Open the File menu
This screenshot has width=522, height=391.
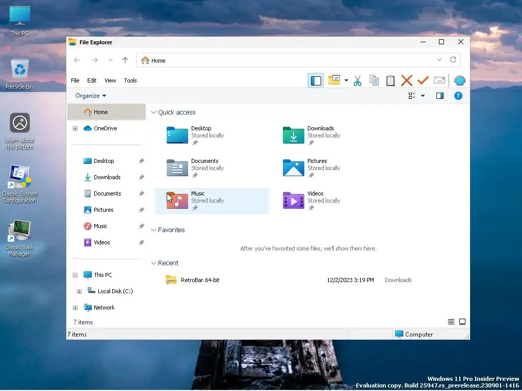click(75, 80)
